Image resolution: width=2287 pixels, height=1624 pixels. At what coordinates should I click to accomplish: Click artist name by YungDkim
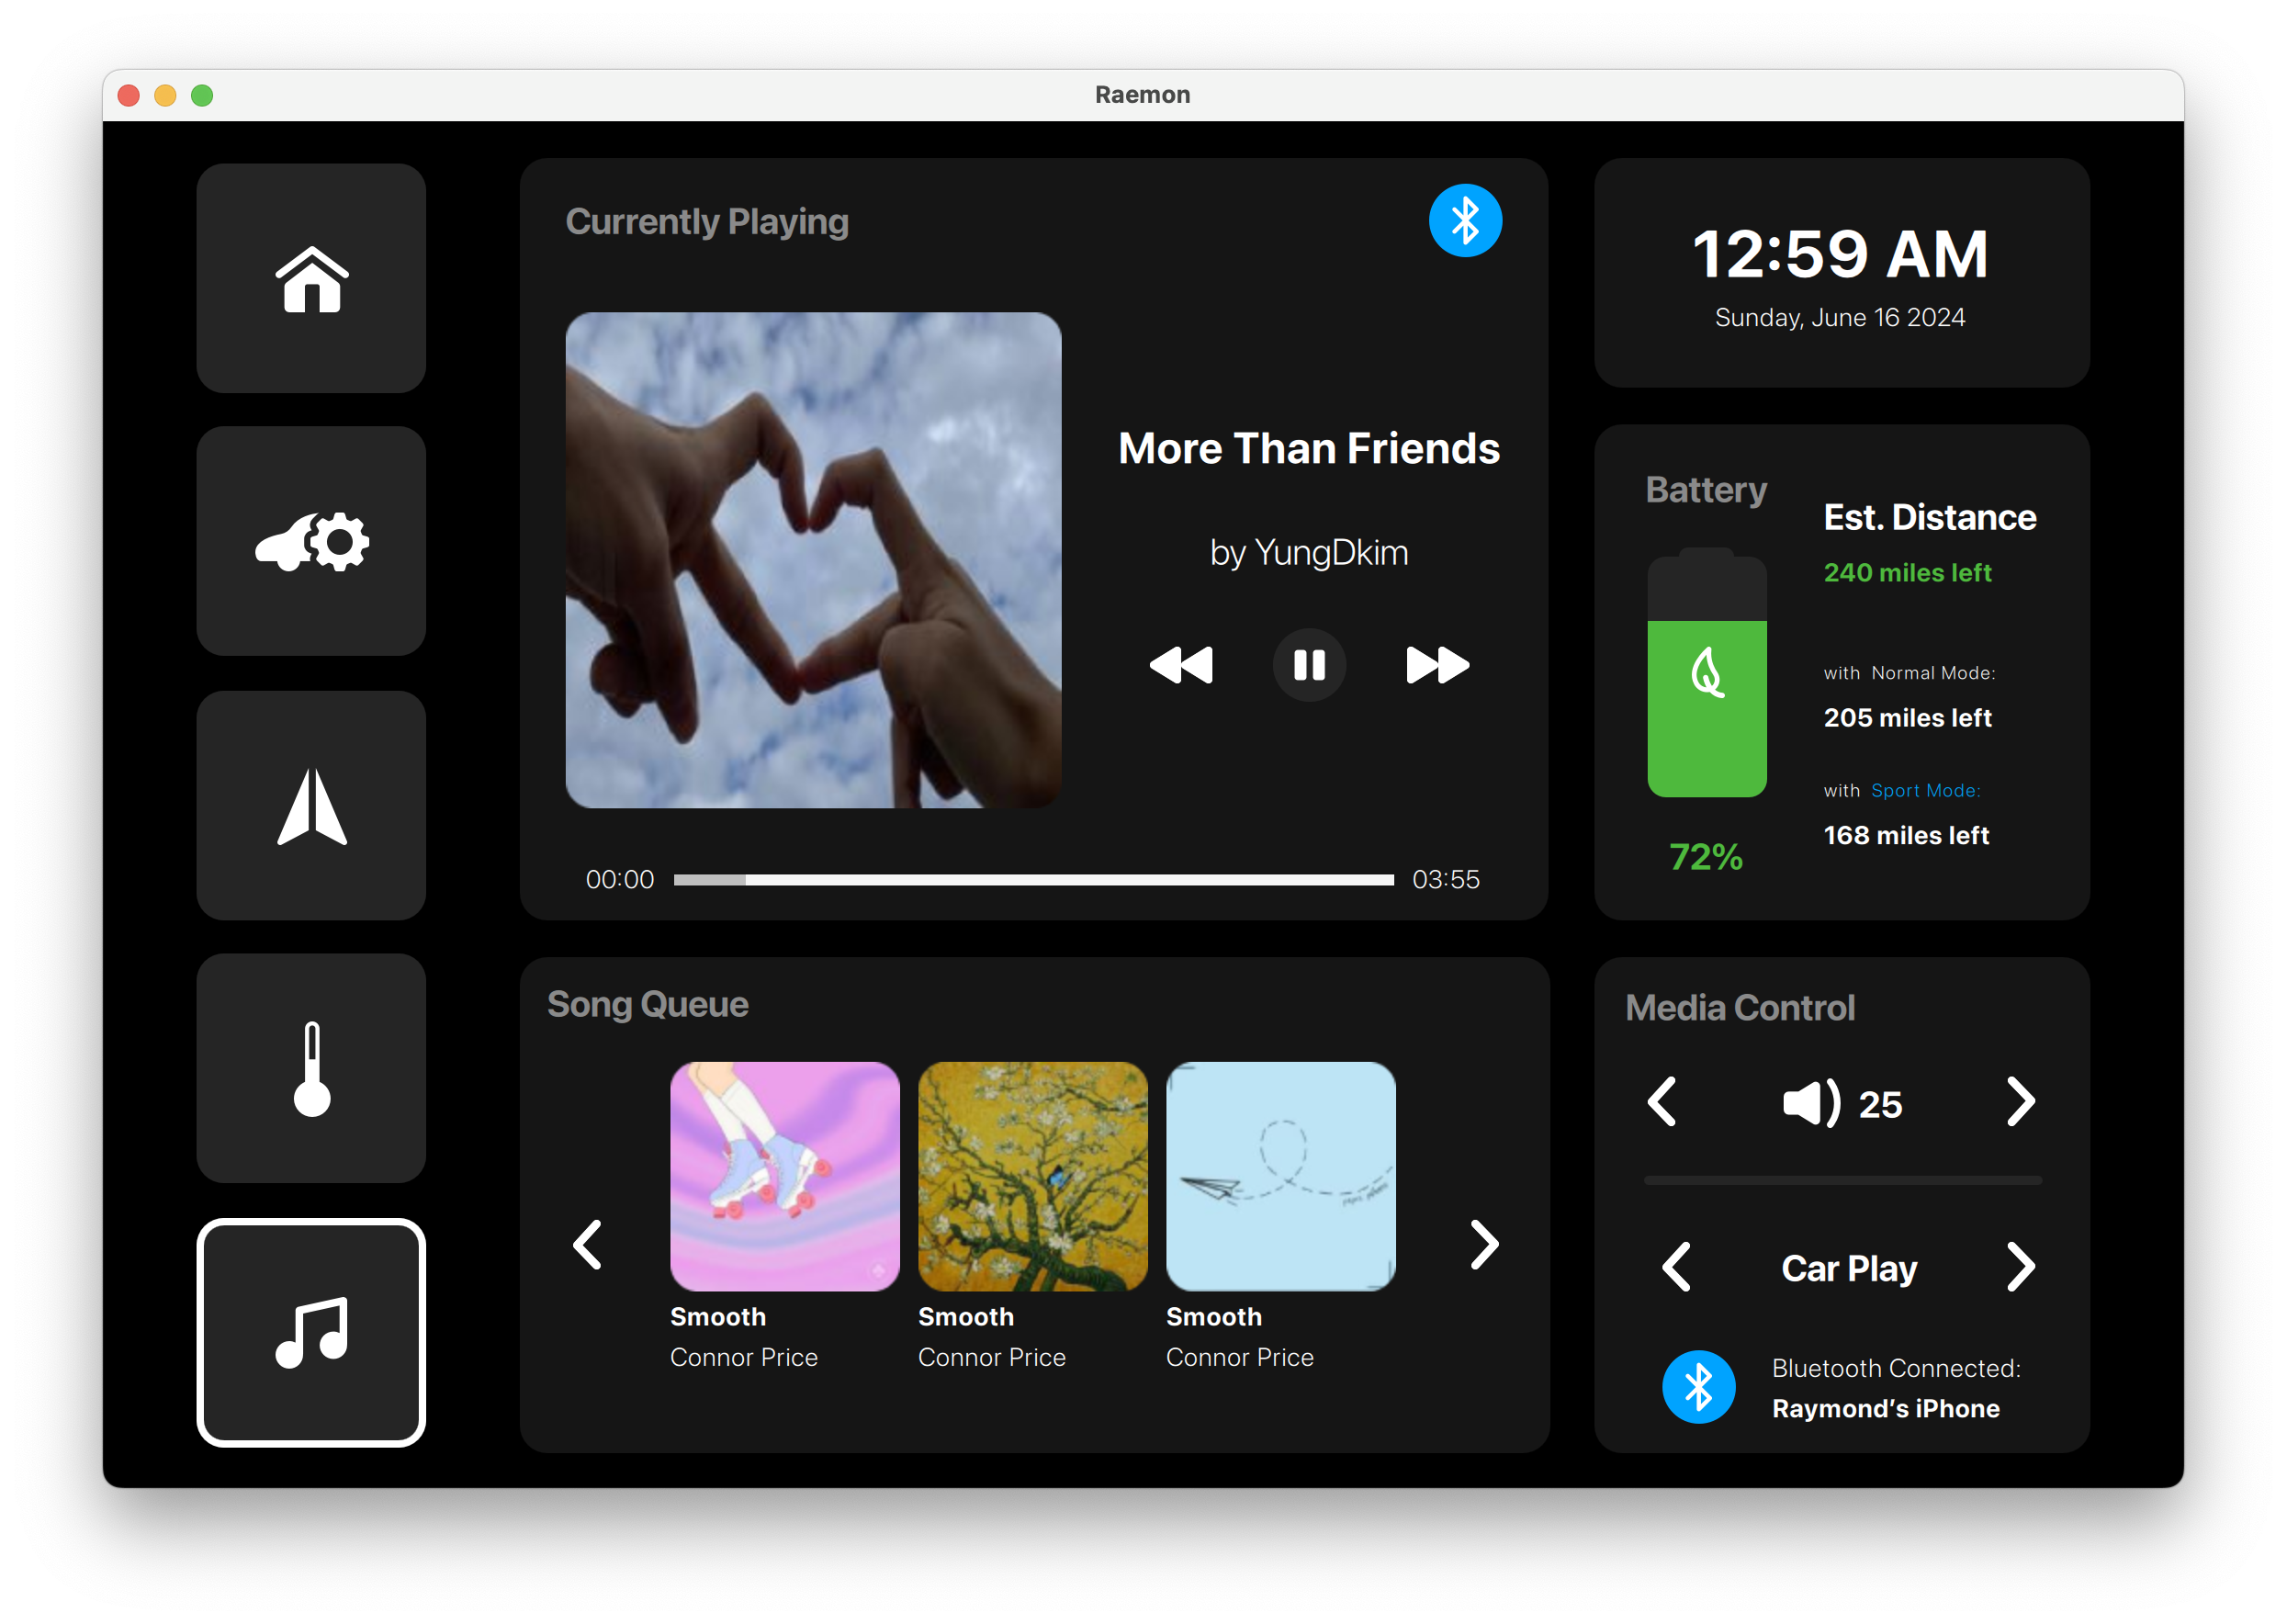(1309, 552)
